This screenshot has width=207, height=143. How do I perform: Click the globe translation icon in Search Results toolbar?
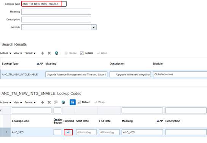[x=56, y=53]
